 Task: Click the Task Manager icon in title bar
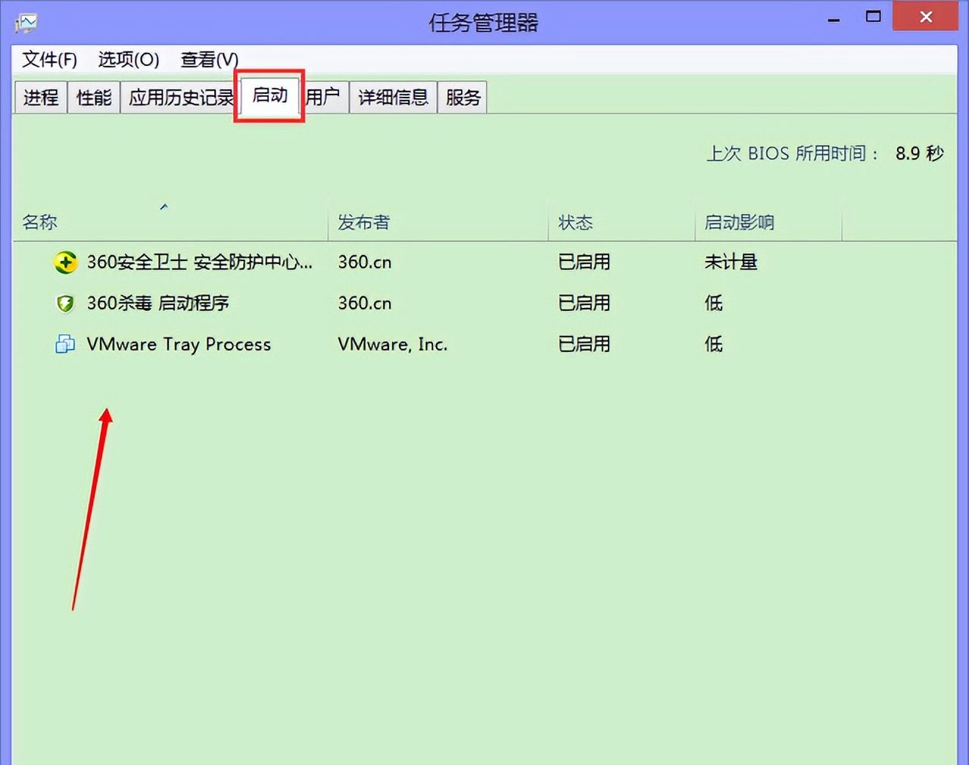pyautogui.click(x=25, y=22)
